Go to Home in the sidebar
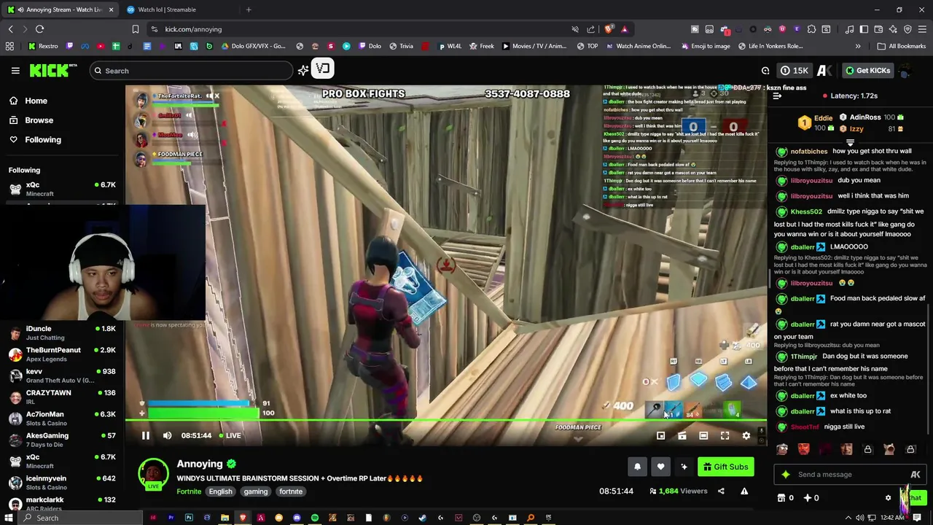This screenshot has height=525, width=933. click(x=36, y=101)
